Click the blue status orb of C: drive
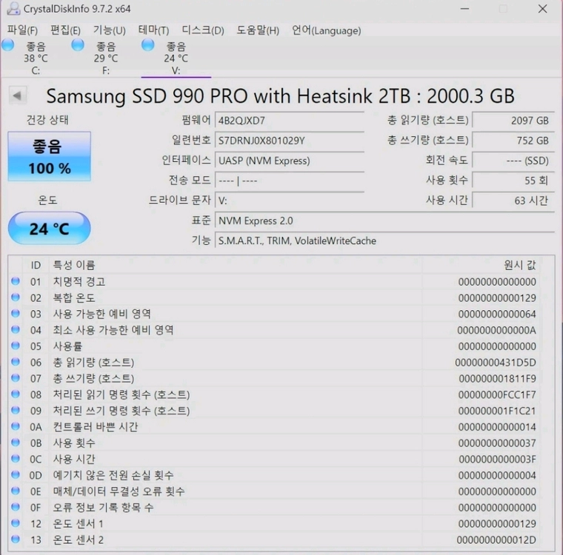The image size is (563, 555). 8,45
